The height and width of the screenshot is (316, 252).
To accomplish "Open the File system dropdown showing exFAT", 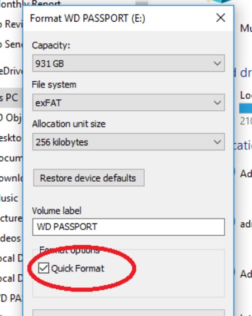I will [129, 103].
